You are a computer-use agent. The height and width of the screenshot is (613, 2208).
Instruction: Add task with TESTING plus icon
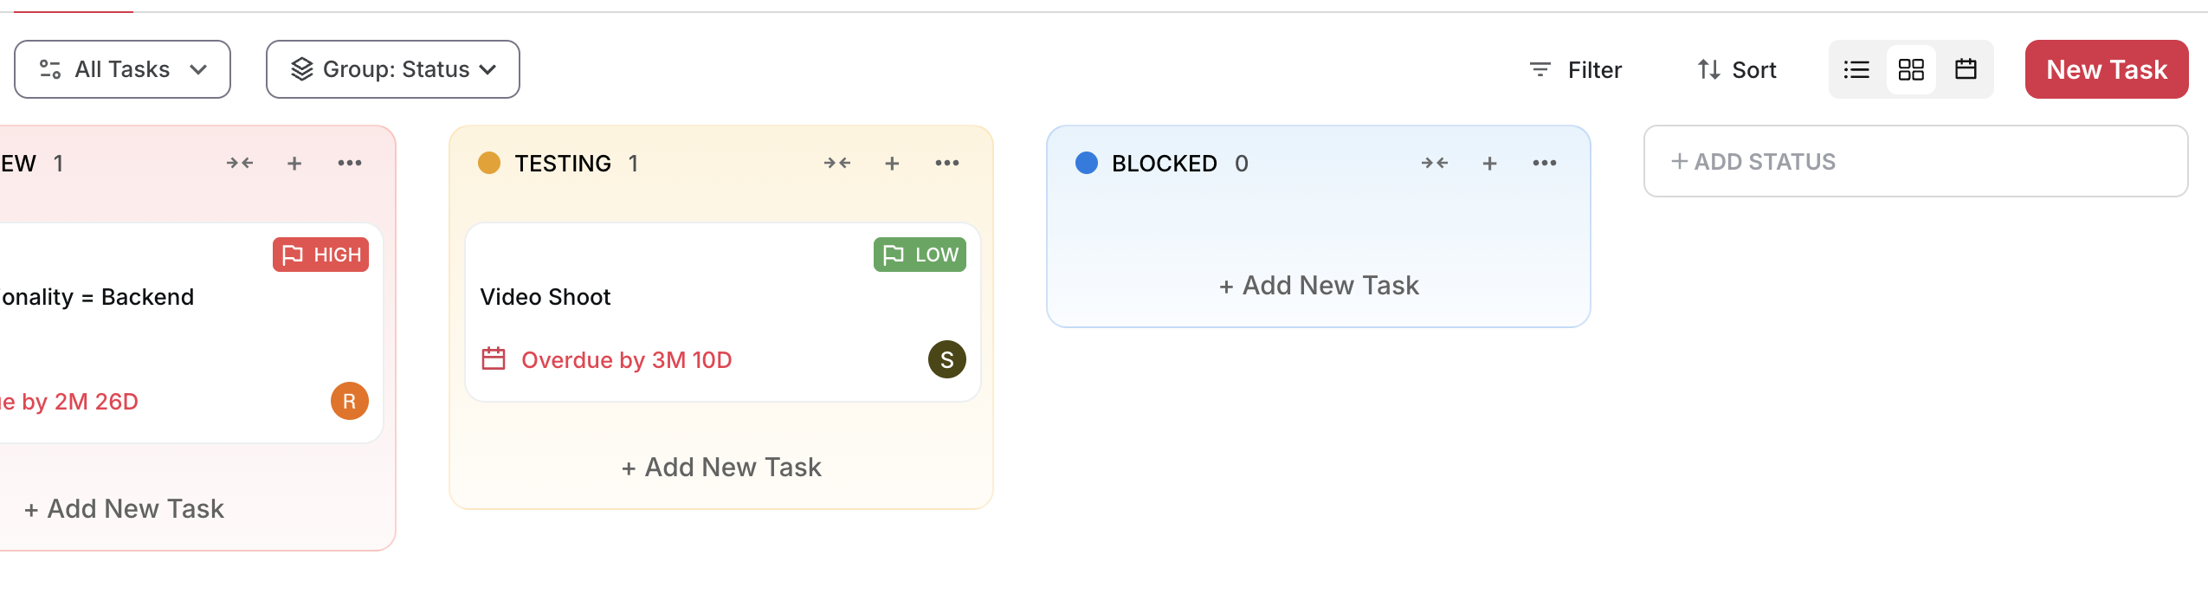(x=892, y=163)
